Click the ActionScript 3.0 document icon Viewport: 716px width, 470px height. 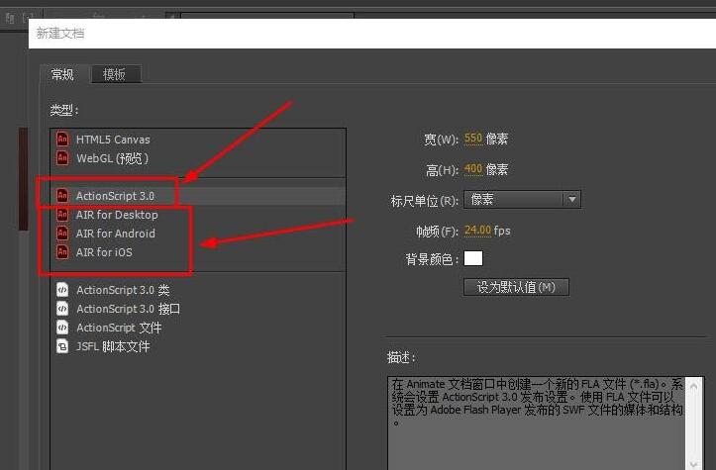tap(62, 195)
